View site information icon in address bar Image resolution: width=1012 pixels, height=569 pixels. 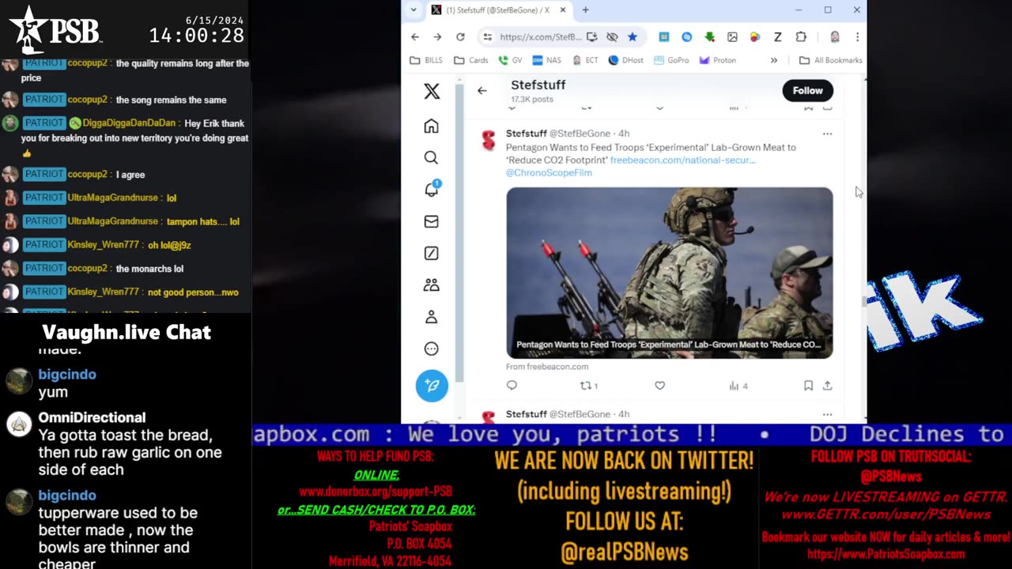(488, 37)
